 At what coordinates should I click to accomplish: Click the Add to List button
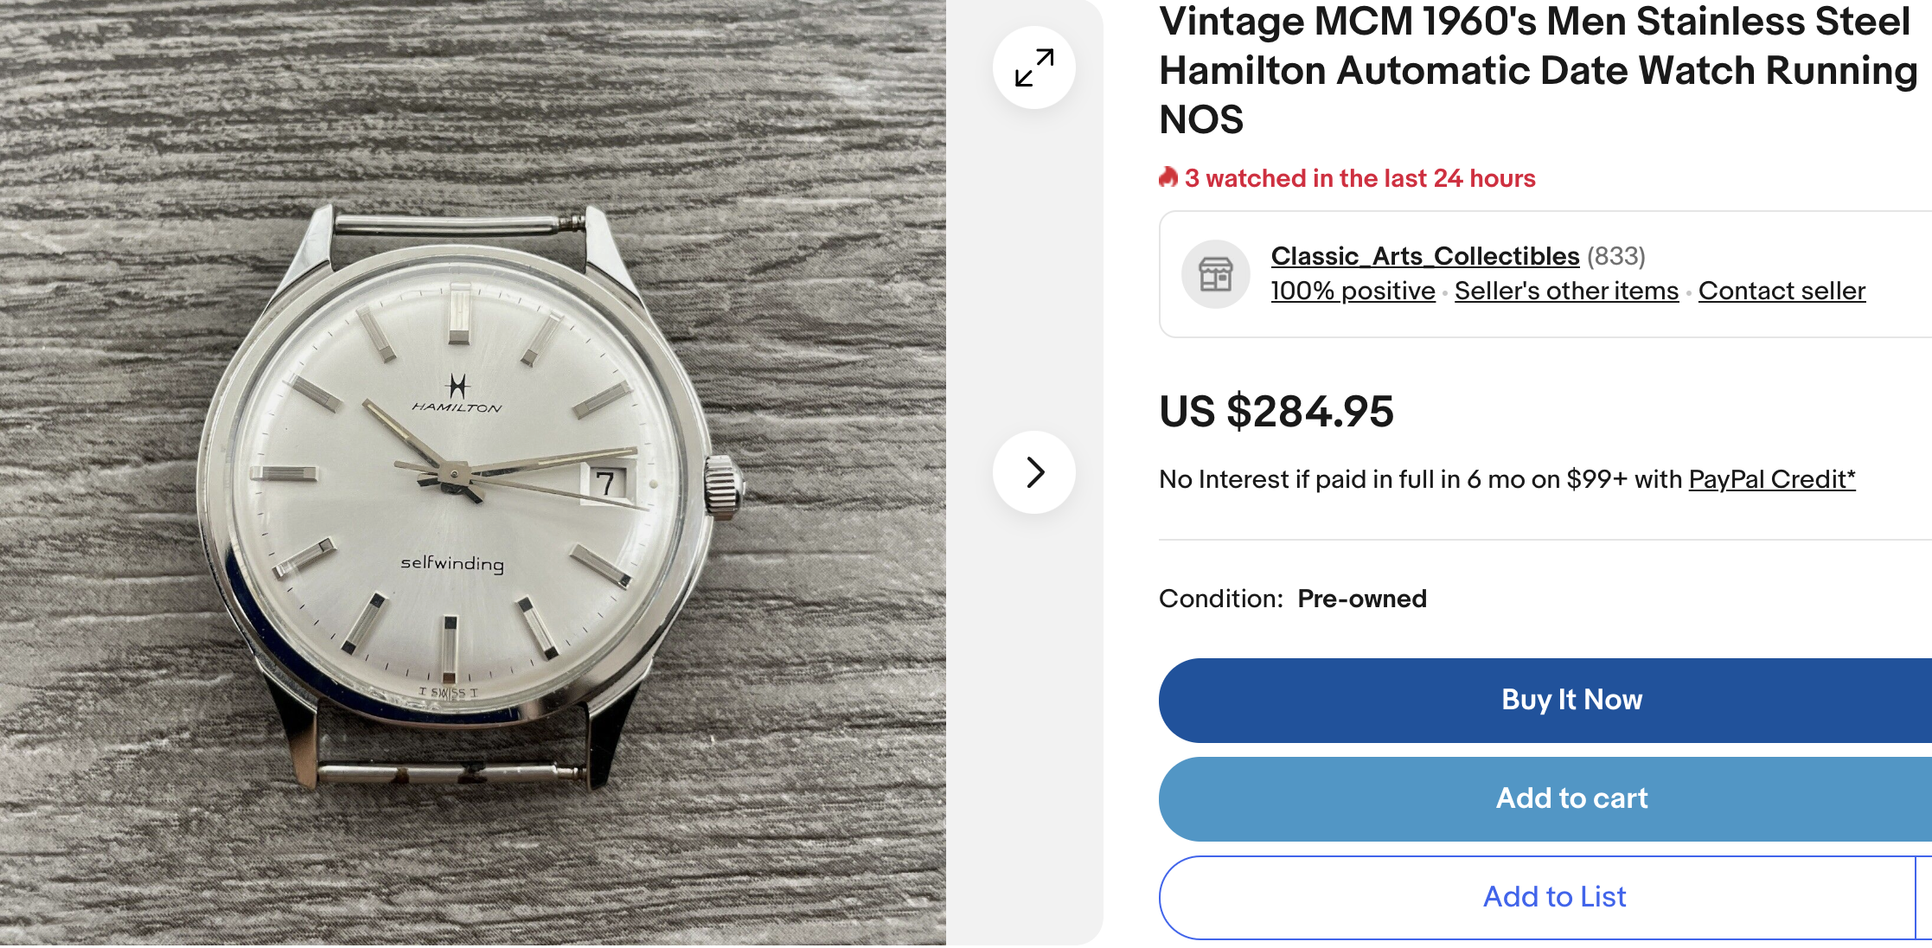click(1553, 897)
